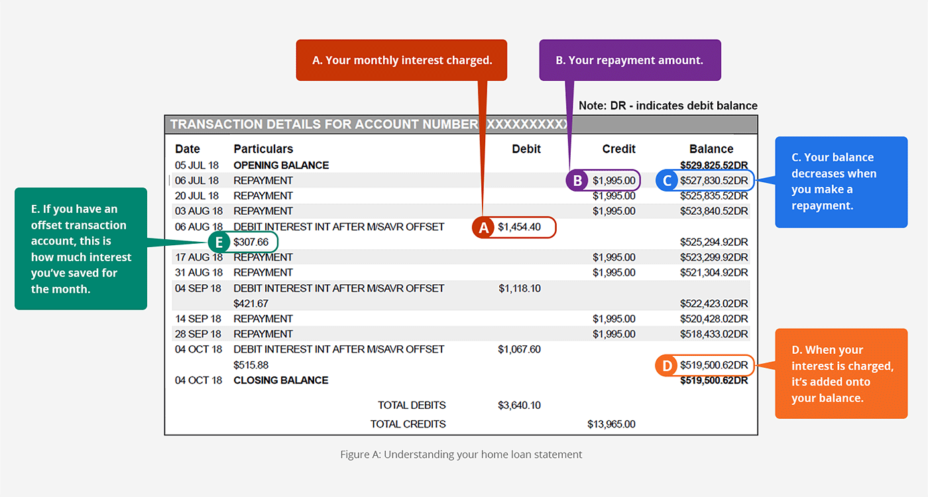Viewport: 928px width, 497px height.
Task: Select the orange "D" badge icon
Action: (x=666, y=365)
